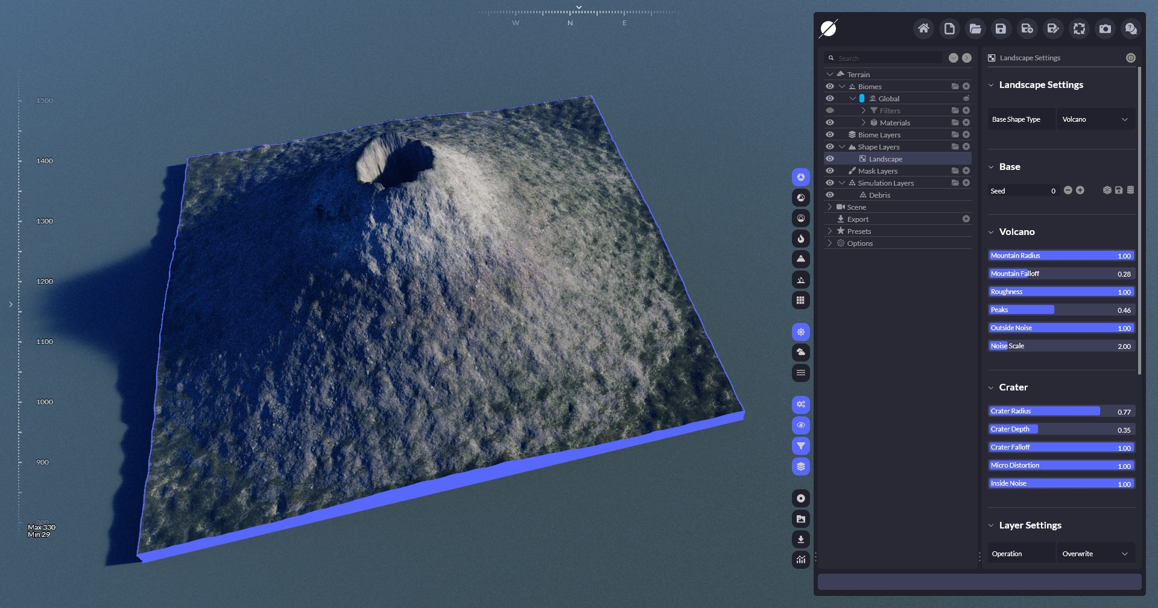The height and width of the screenshot is (608, 1158).
Task: Hide the Debris simulation layer
Action: click(x=830, y=195)
